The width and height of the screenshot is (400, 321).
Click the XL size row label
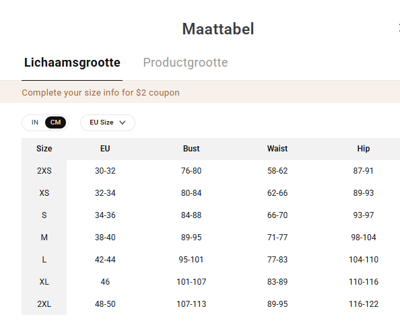tap(44, 282)
